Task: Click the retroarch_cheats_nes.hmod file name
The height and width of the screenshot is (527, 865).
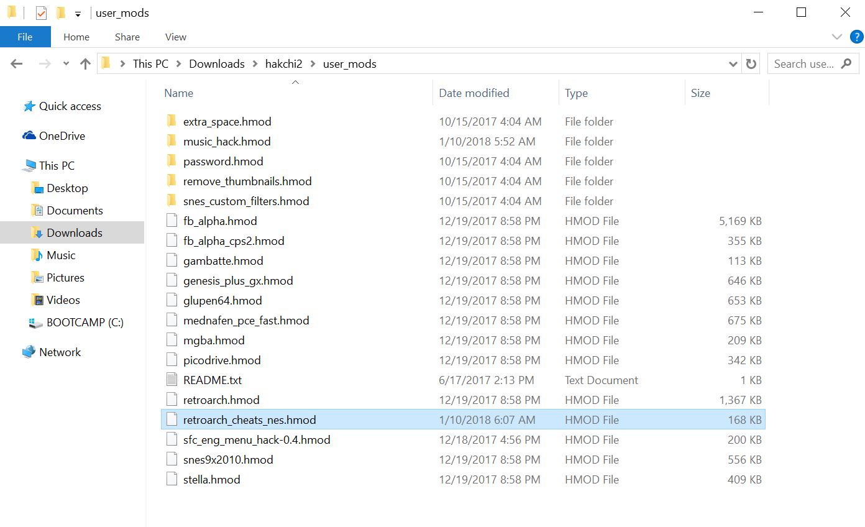Action: pyautogui.click(x=250, y=420)
